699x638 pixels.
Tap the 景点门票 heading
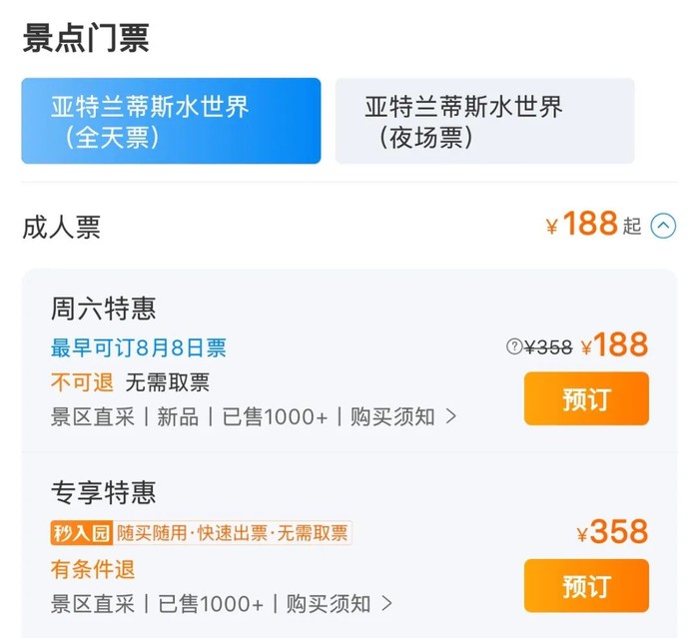tap(86, 38)
